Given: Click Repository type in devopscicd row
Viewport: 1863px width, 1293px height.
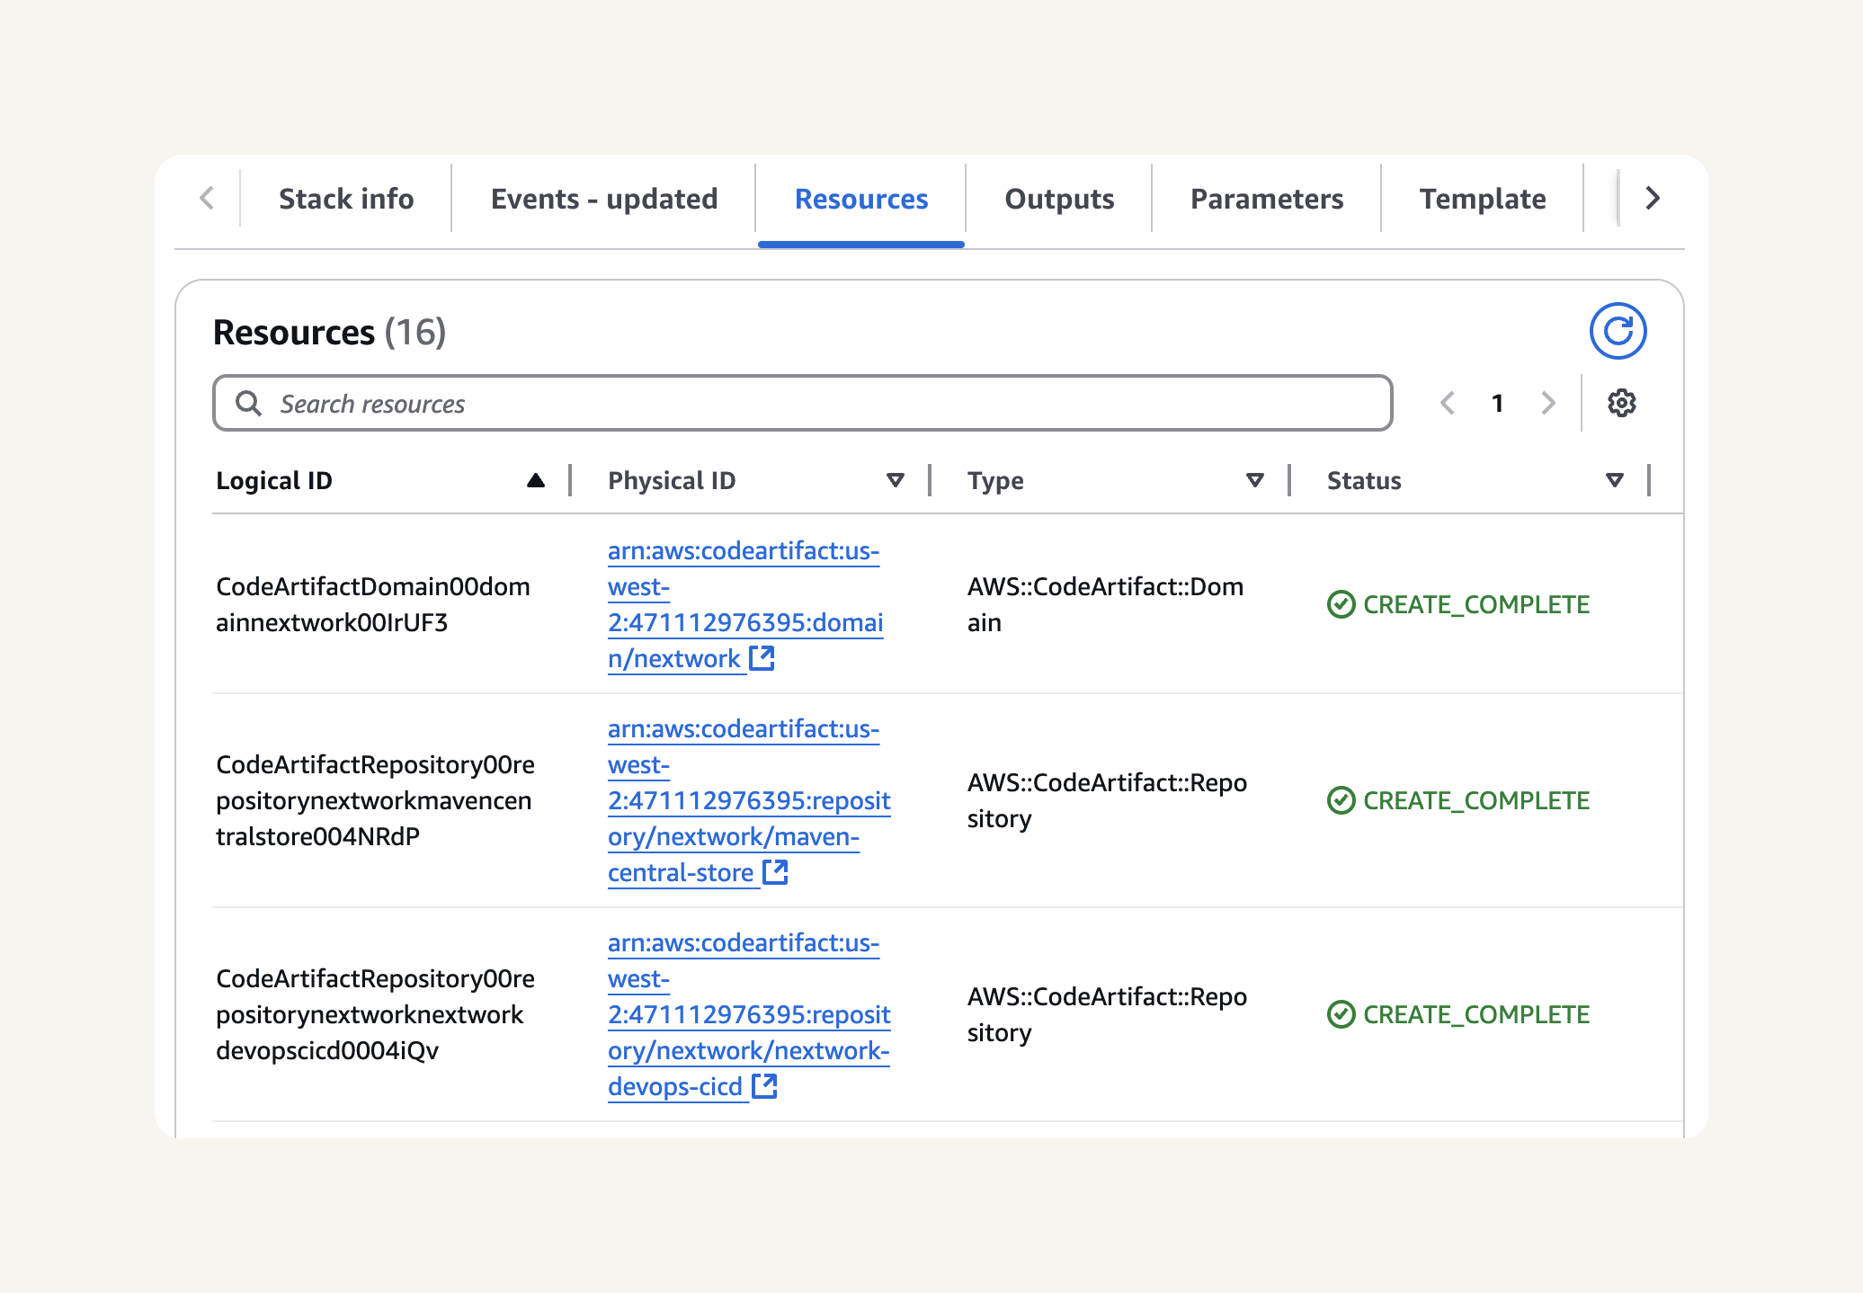Looking at the screenshot, I should (1107, 1014).
